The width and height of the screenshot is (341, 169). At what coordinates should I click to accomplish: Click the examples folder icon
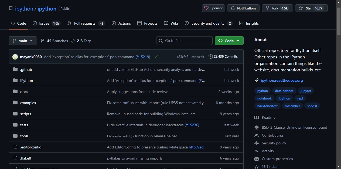(x=15, y=103)
